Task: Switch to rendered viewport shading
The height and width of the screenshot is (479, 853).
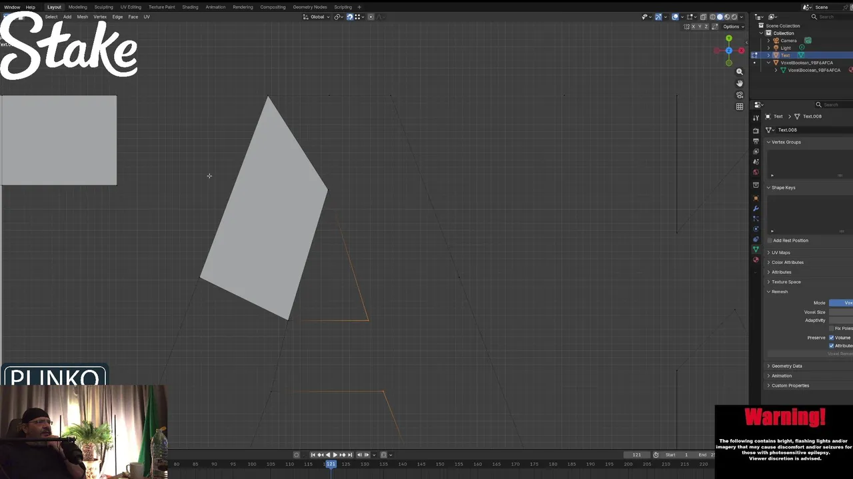Action: (734, 17)
